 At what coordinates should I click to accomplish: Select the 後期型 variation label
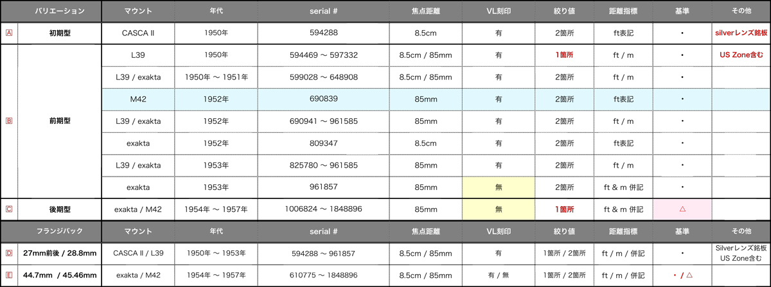(x=59, y=209)
